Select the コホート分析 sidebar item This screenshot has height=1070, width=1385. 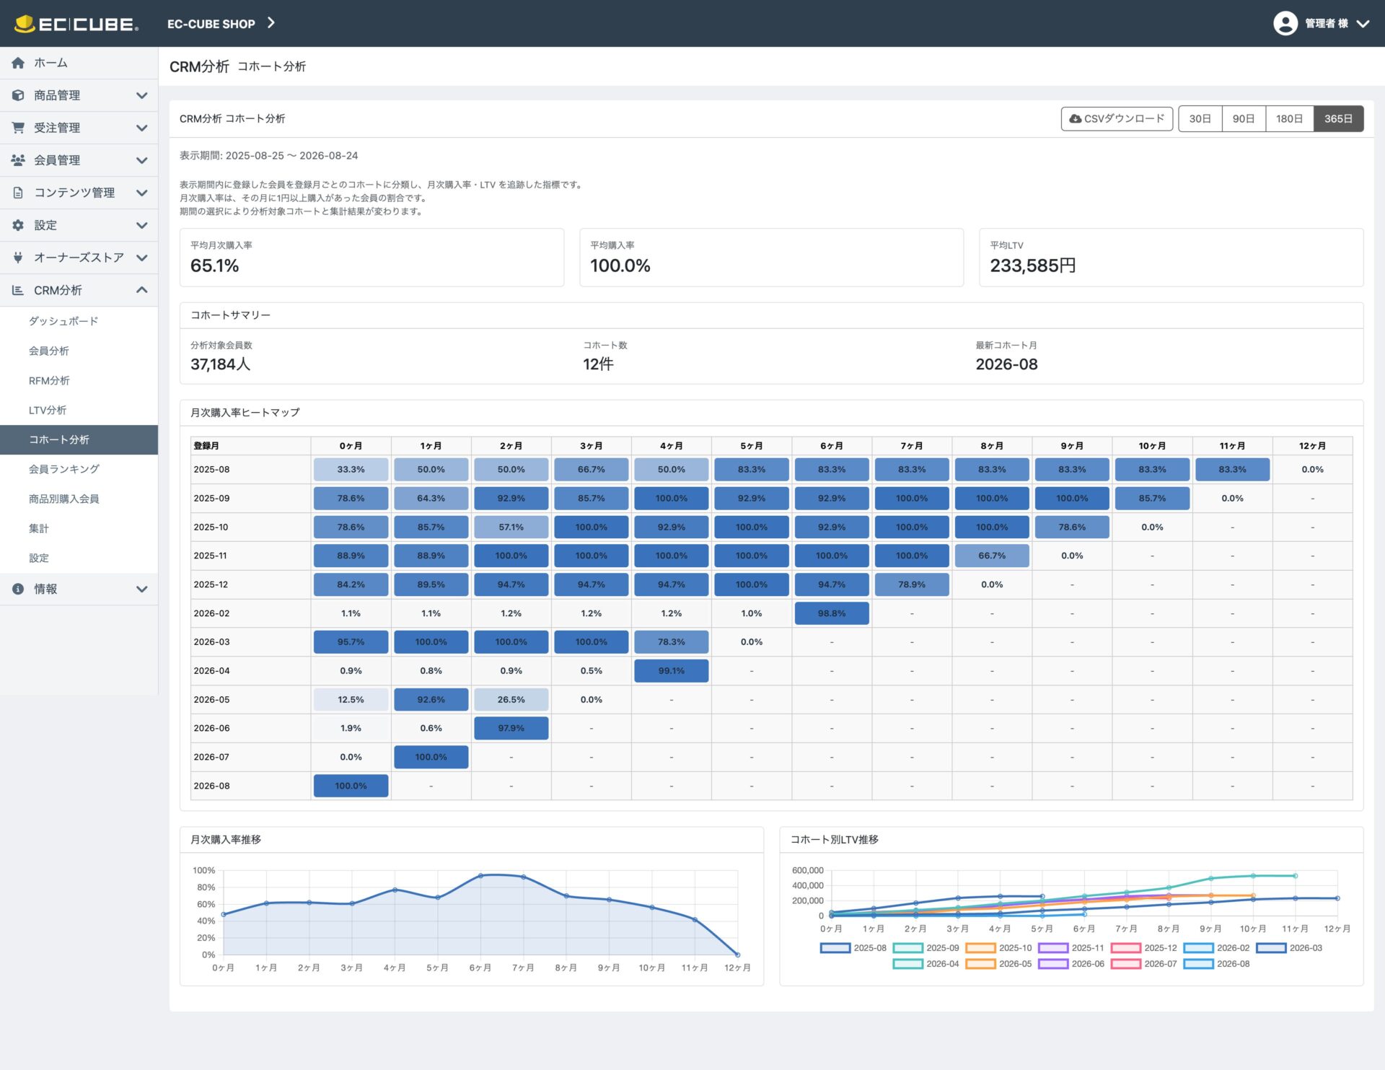79,439
